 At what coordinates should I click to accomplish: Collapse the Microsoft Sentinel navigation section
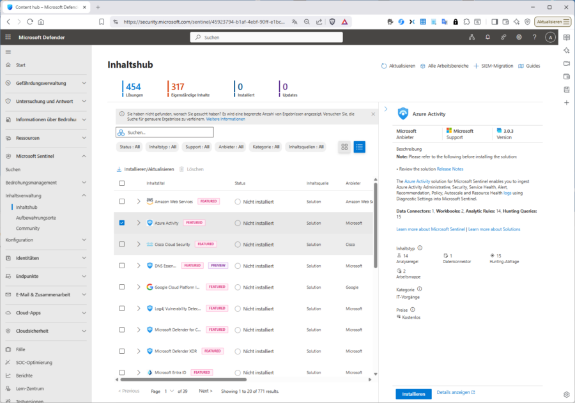click(84, 156)
